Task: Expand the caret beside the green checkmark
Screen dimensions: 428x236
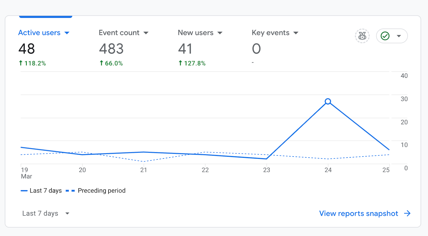Action: [x=399, y=36]
